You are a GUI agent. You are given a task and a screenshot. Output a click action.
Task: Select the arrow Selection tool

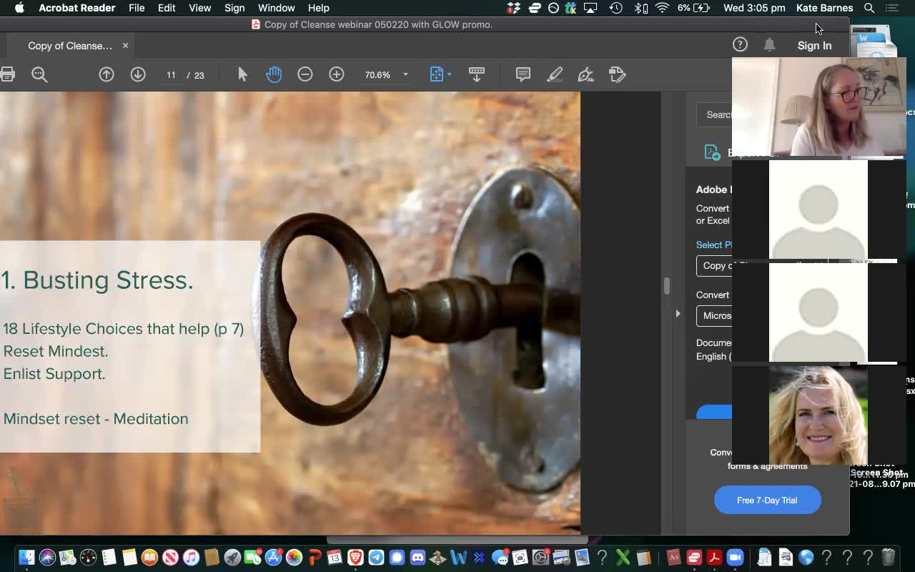click(x=242, y=74)
